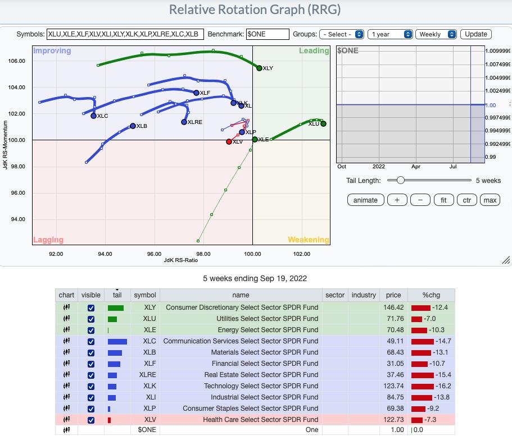The image size is (512, 436).
Task: Click the ctr button
Action: click(467, 200)
